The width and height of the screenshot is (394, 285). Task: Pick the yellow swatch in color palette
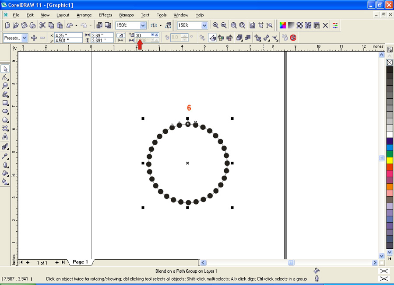(390, 160)
